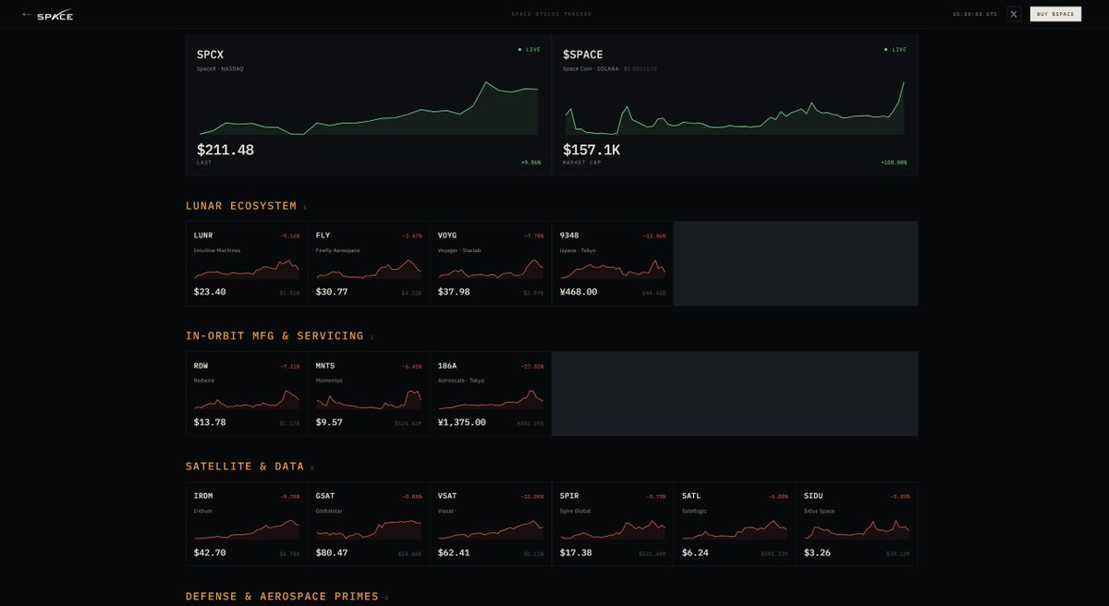Click the ¥1,375.00 price on Astroscale

tap(462, 422)
